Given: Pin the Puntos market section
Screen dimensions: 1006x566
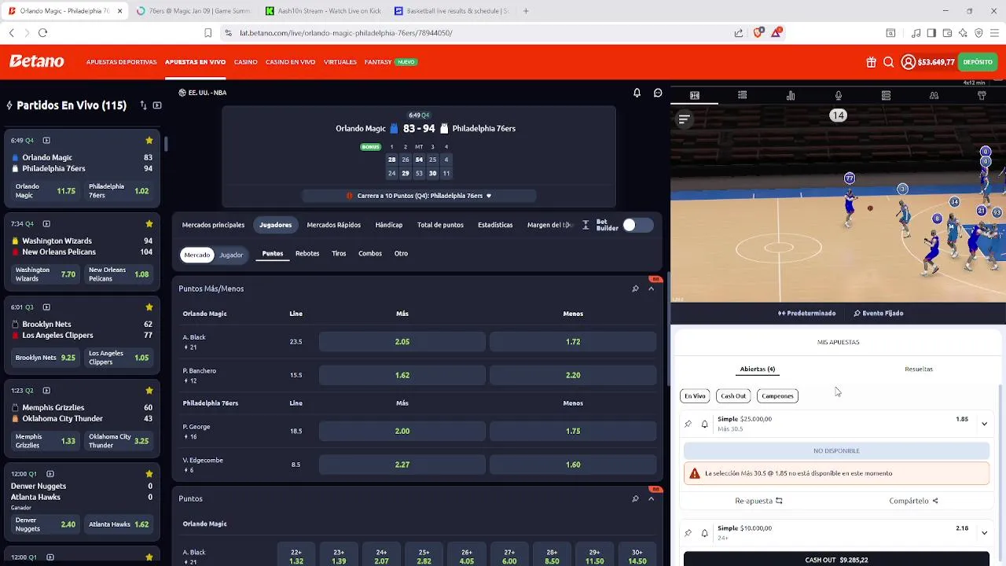Looking at the screenshot, I should pos(635,498).
